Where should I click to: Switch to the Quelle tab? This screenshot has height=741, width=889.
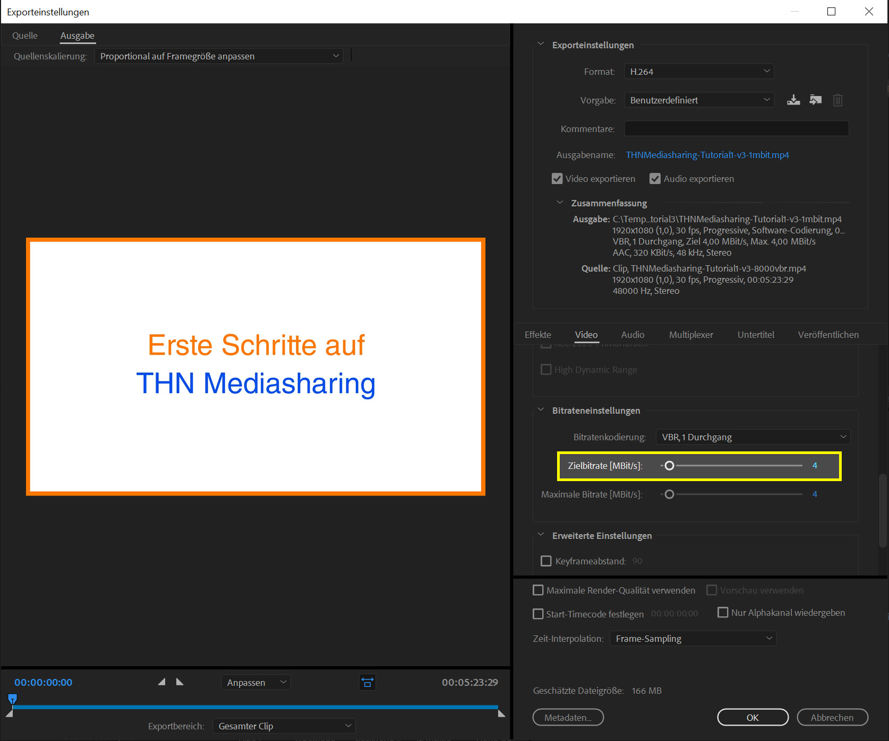pos(25,36)
